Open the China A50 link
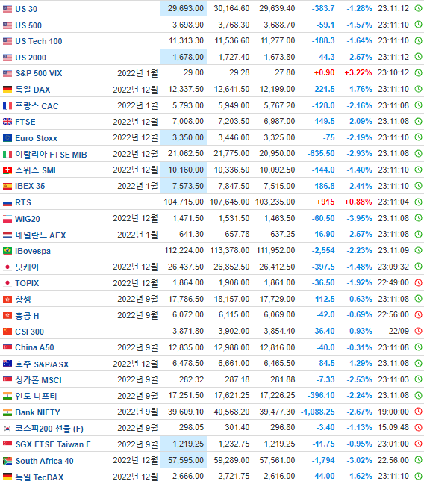The width and height of the screenshot is (424, 484). pyautogui.click(x=34, y=347)
